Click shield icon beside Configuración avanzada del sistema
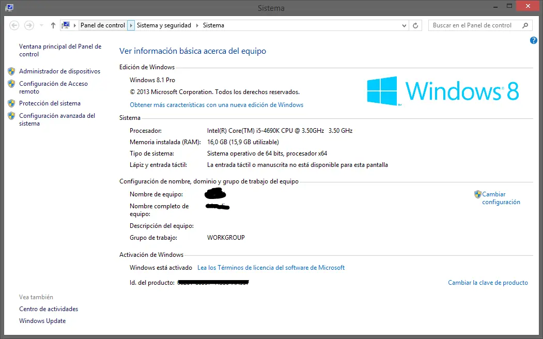 coord(11,116)
